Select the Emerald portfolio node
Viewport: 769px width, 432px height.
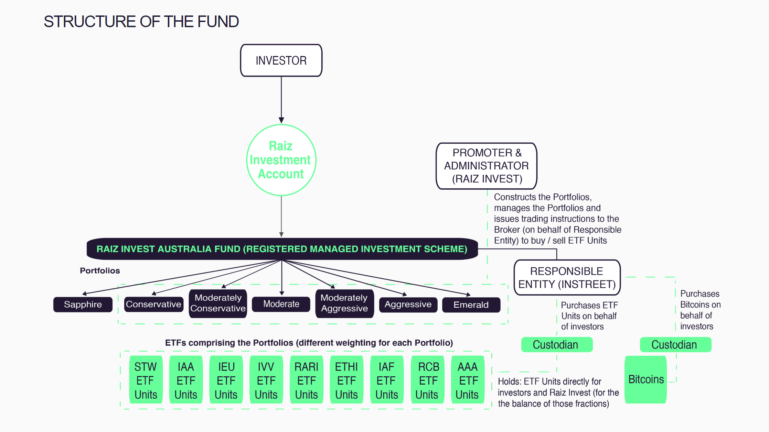(x=470, y=304)
